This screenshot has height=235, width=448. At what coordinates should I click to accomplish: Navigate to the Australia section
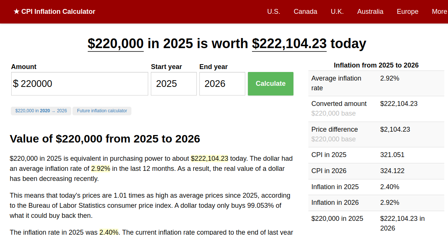370,12
